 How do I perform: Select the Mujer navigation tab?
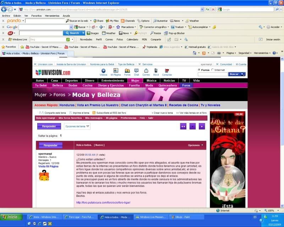(135, 81)
